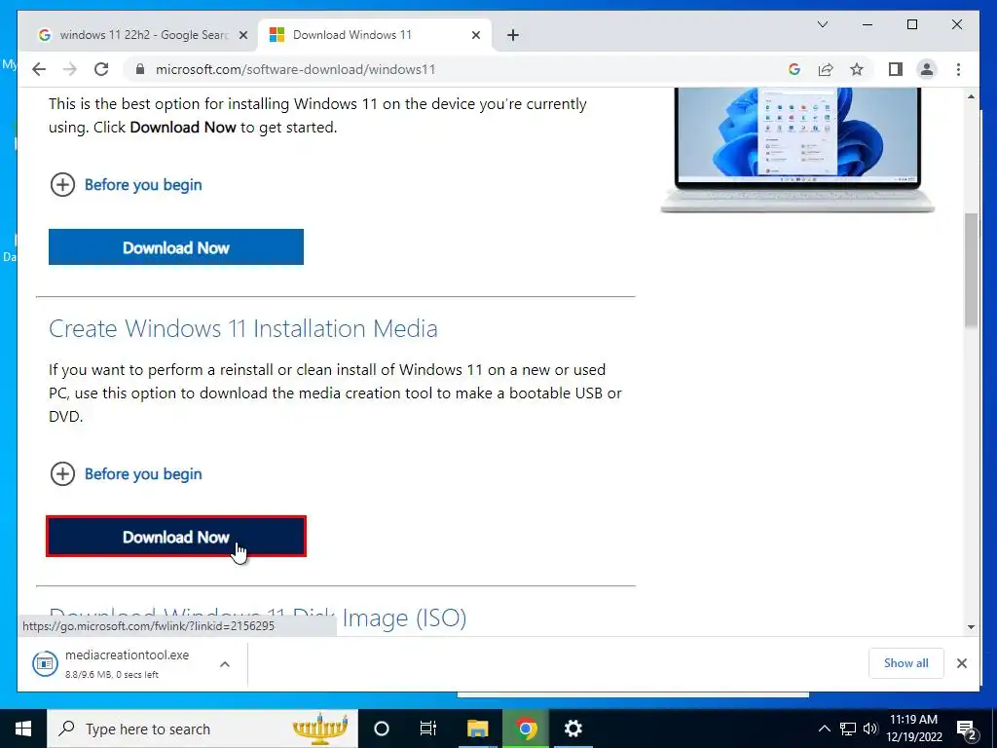997x748 pixels.
Task: Open the notification center icon
Action: 967,729
